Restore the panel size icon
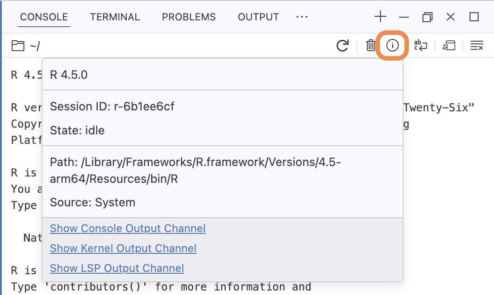 pyautogui.click(x=427, y=17)
